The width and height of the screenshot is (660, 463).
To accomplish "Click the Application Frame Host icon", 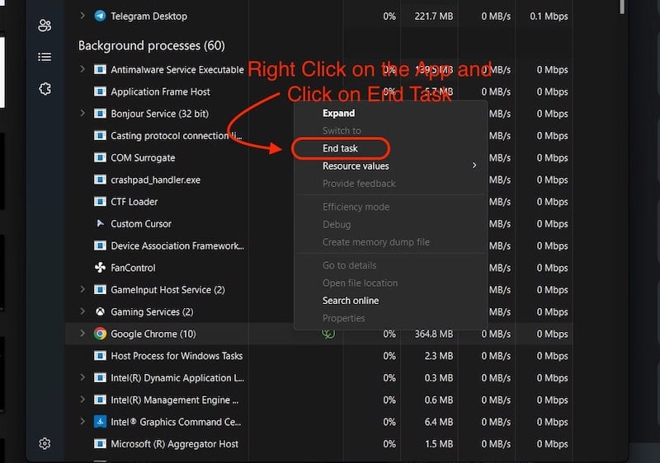I will (x=100, y=91).
